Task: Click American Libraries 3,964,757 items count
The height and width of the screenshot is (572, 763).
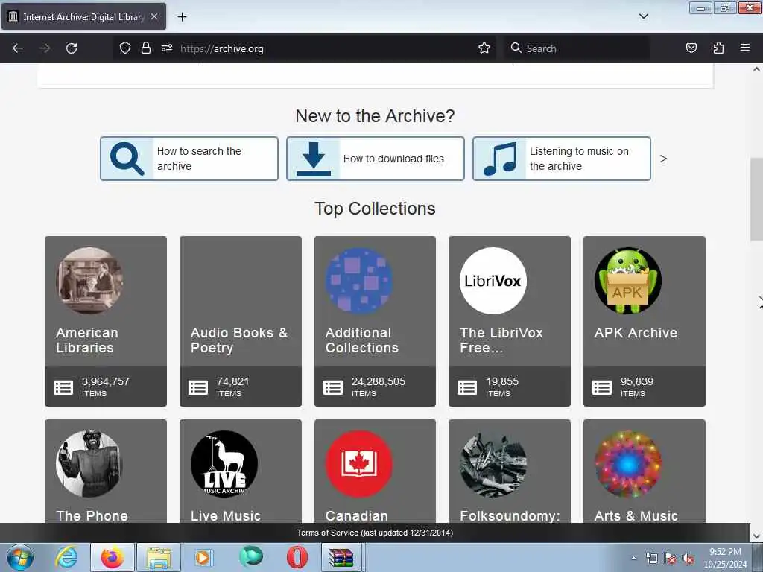Action: [x=106, y=387]
